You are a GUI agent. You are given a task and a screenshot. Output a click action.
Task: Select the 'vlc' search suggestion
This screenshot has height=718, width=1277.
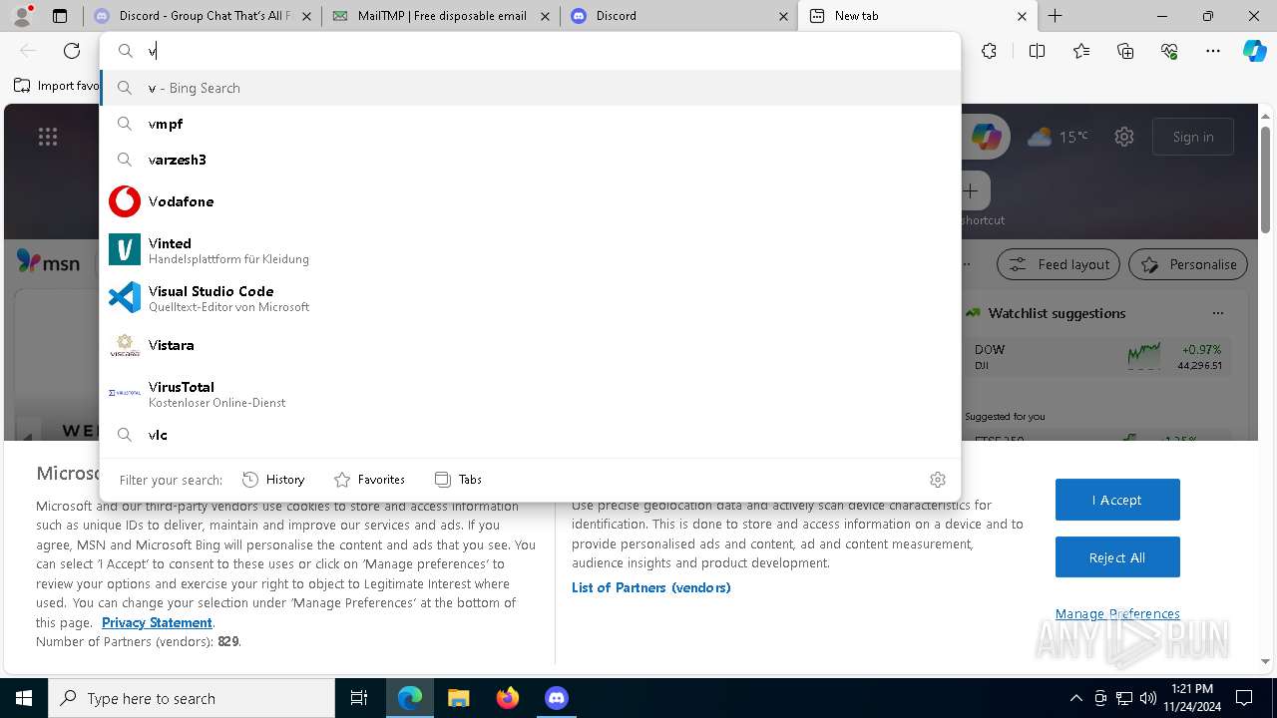[x=530, y=435]
